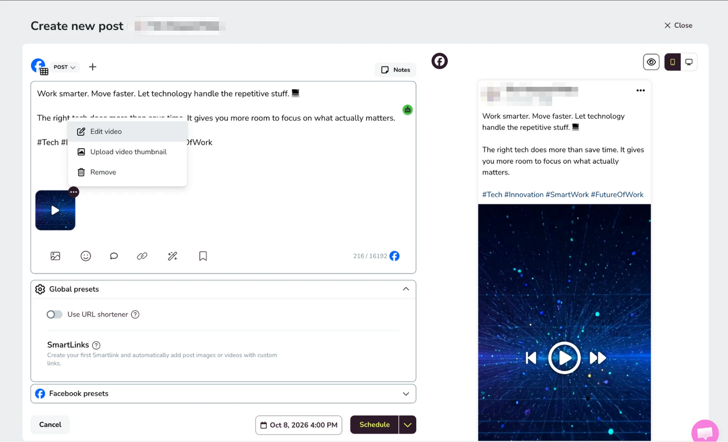Skip to previous media in preview
728x442 pixels.
531,358
